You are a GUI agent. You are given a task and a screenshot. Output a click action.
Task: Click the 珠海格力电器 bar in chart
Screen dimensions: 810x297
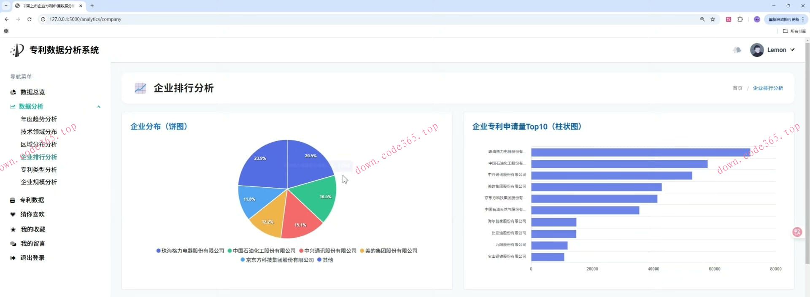[x=640, y=152]
